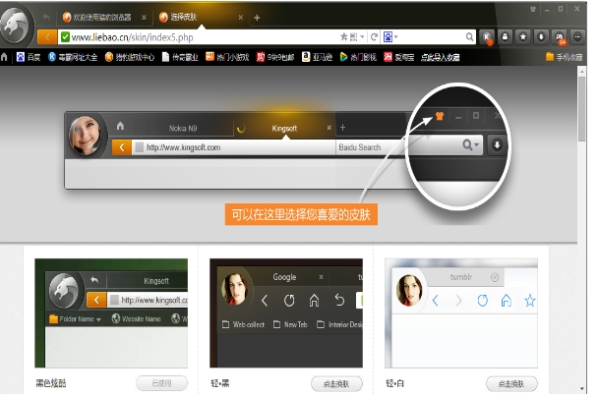Click the page vertical scrollbar thumb

click(x=582, y=109)
